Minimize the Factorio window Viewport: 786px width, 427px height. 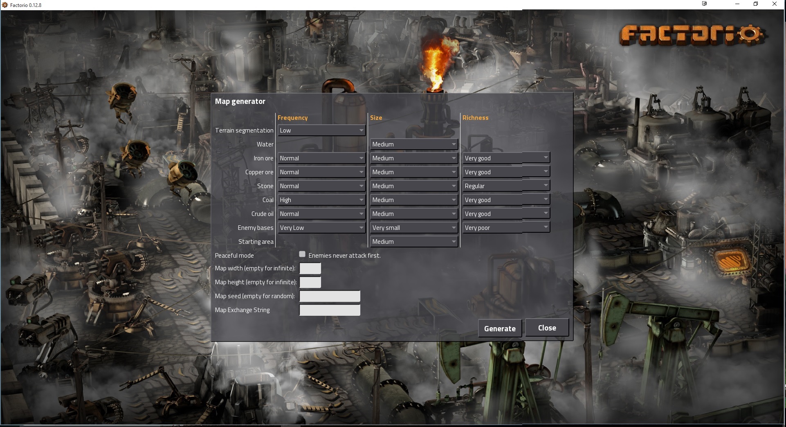click(x=737, y=4)
